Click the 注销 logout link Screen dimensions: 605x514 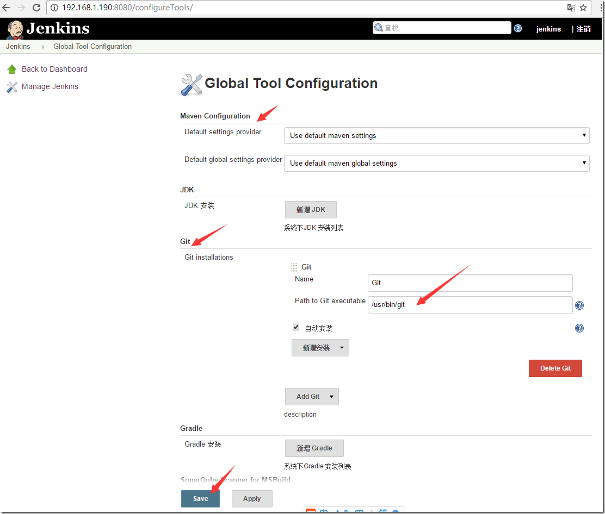(x=583, y=29)
